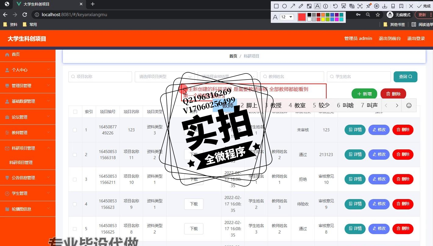This screenshot has height=246, width=433.
Task: Click the bookmark icon in capture toolbar
Action: point(401,6)
